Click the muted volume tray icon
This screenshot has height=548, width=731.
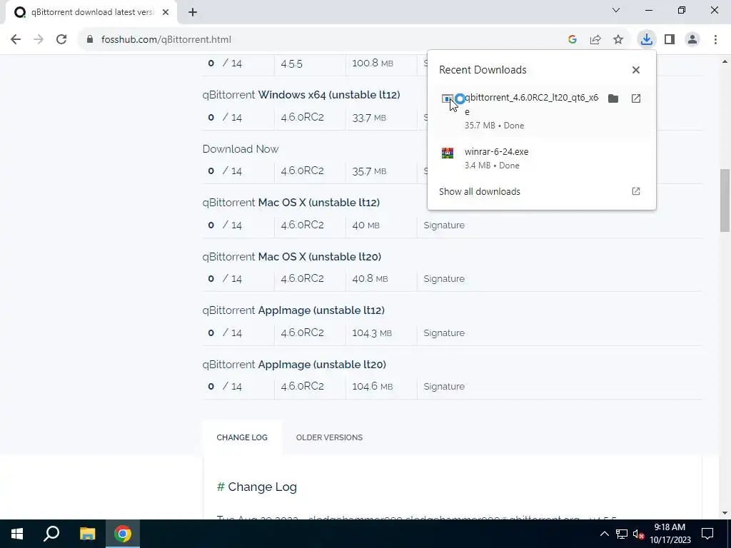(638, 534)
